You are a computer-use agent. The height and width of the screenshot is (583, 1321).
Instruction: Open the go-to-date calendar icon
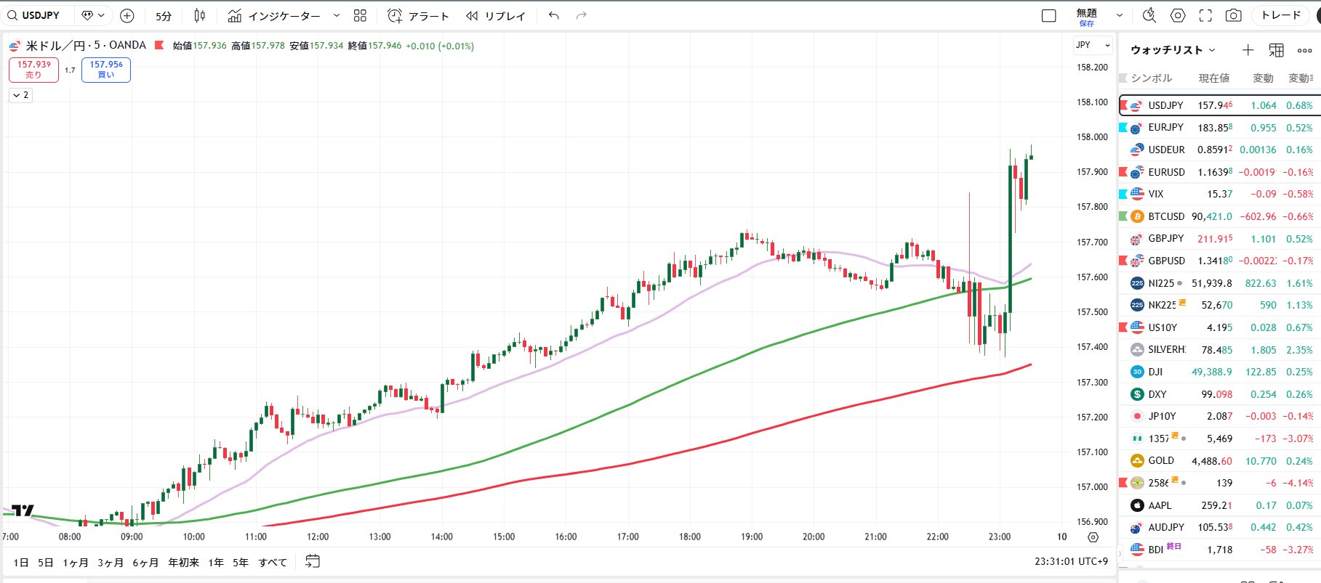click(313, 561)
